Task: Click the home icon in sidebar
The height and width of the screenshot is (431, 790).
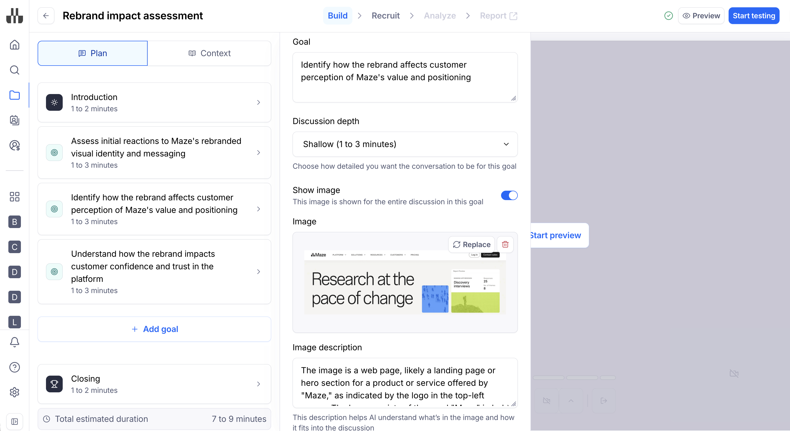Action: 14,45
